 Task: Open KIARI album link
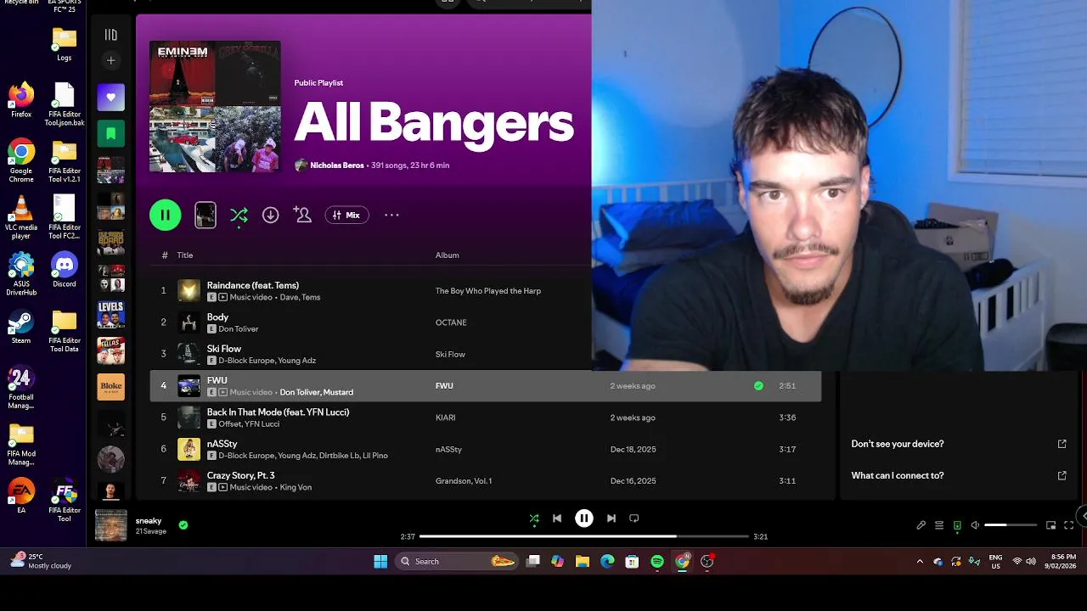446,418
